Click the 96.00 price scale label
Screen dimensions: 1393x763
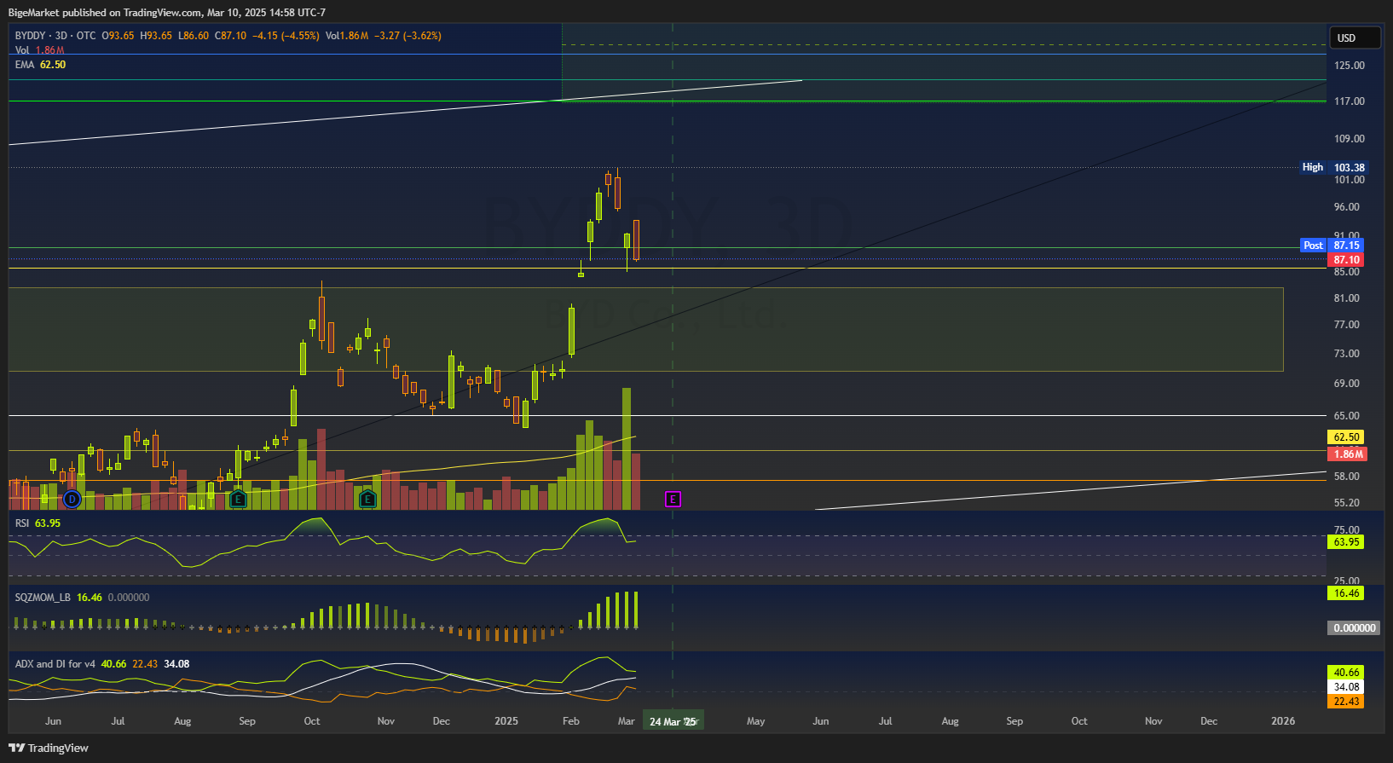[1347, 207]
